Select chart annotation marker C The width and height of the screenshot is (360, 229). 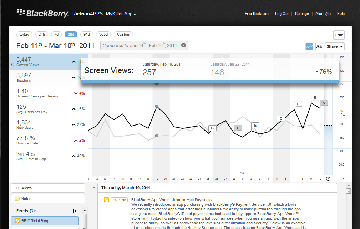(x=298, y=104)
